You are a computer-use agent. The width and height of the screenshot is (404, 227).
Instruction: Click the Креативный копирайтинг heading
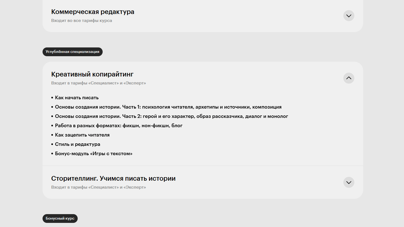point(92,74)
